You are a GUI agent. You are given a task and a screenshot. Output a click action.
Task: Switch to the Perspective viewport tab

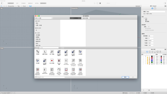point(11,6)
